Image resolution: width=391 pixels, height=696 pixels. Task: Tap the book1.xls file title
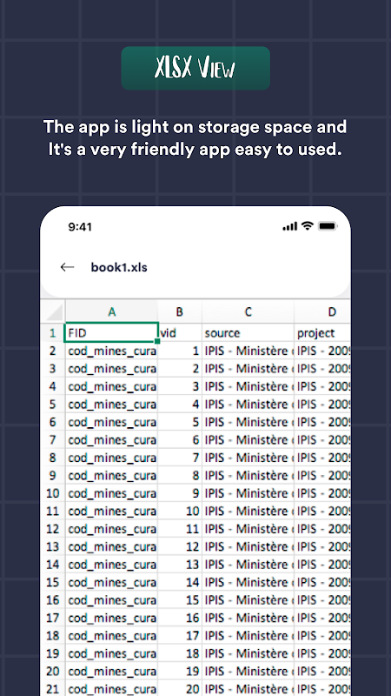[119, 267]
